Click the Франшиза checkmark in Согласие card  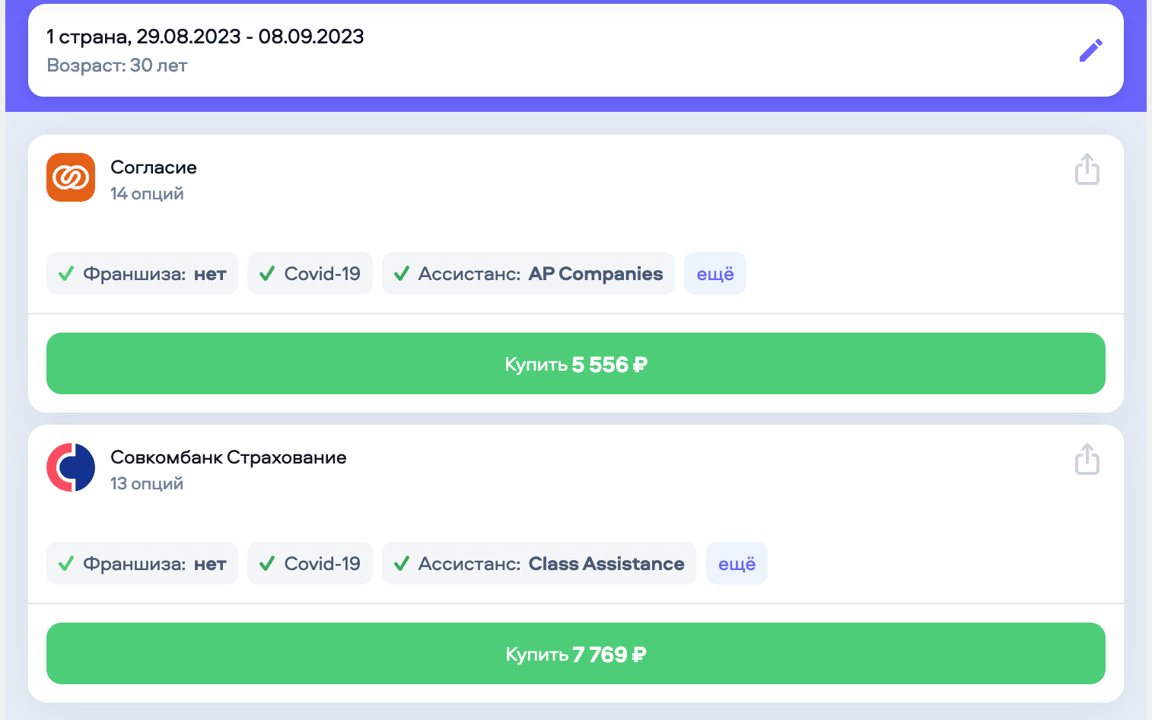pyautogui.click(x=66, y=273)
